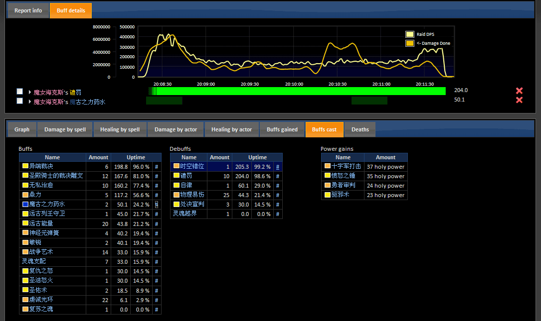Click the blue icon next to 魔古之力药水
The width and height of the screenshot is (541, 321).
25,204
